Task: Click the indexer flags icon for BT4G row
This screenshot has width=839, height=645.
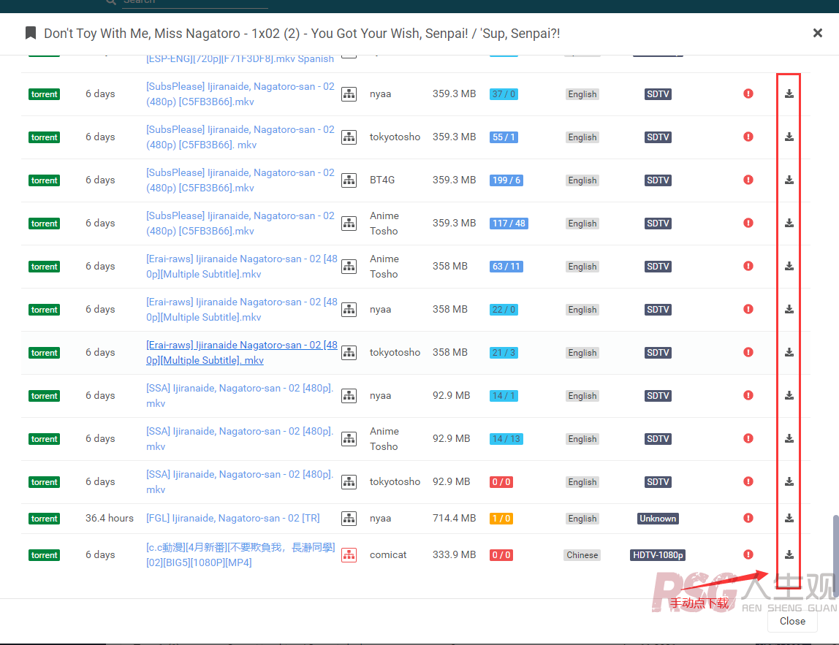Action: pyautogui.click(x=349, y=180)
